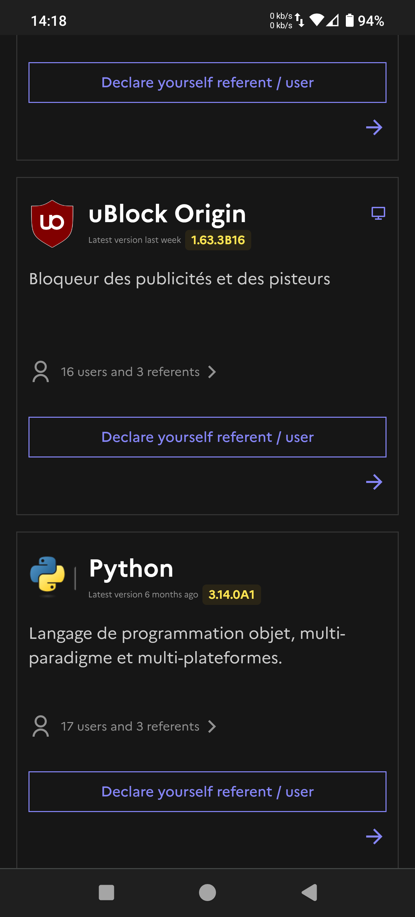Declare yourself referent / user for uBlock Origin

point(207,437)
